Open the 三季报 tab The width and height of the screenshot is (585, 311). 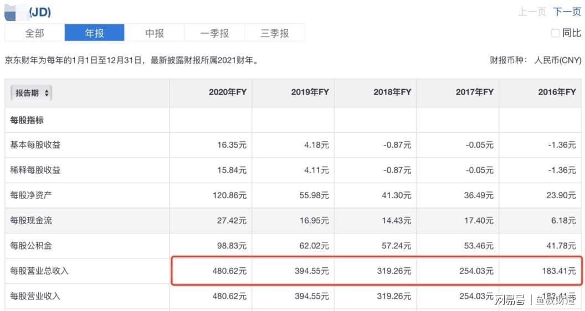coord(275,33)
